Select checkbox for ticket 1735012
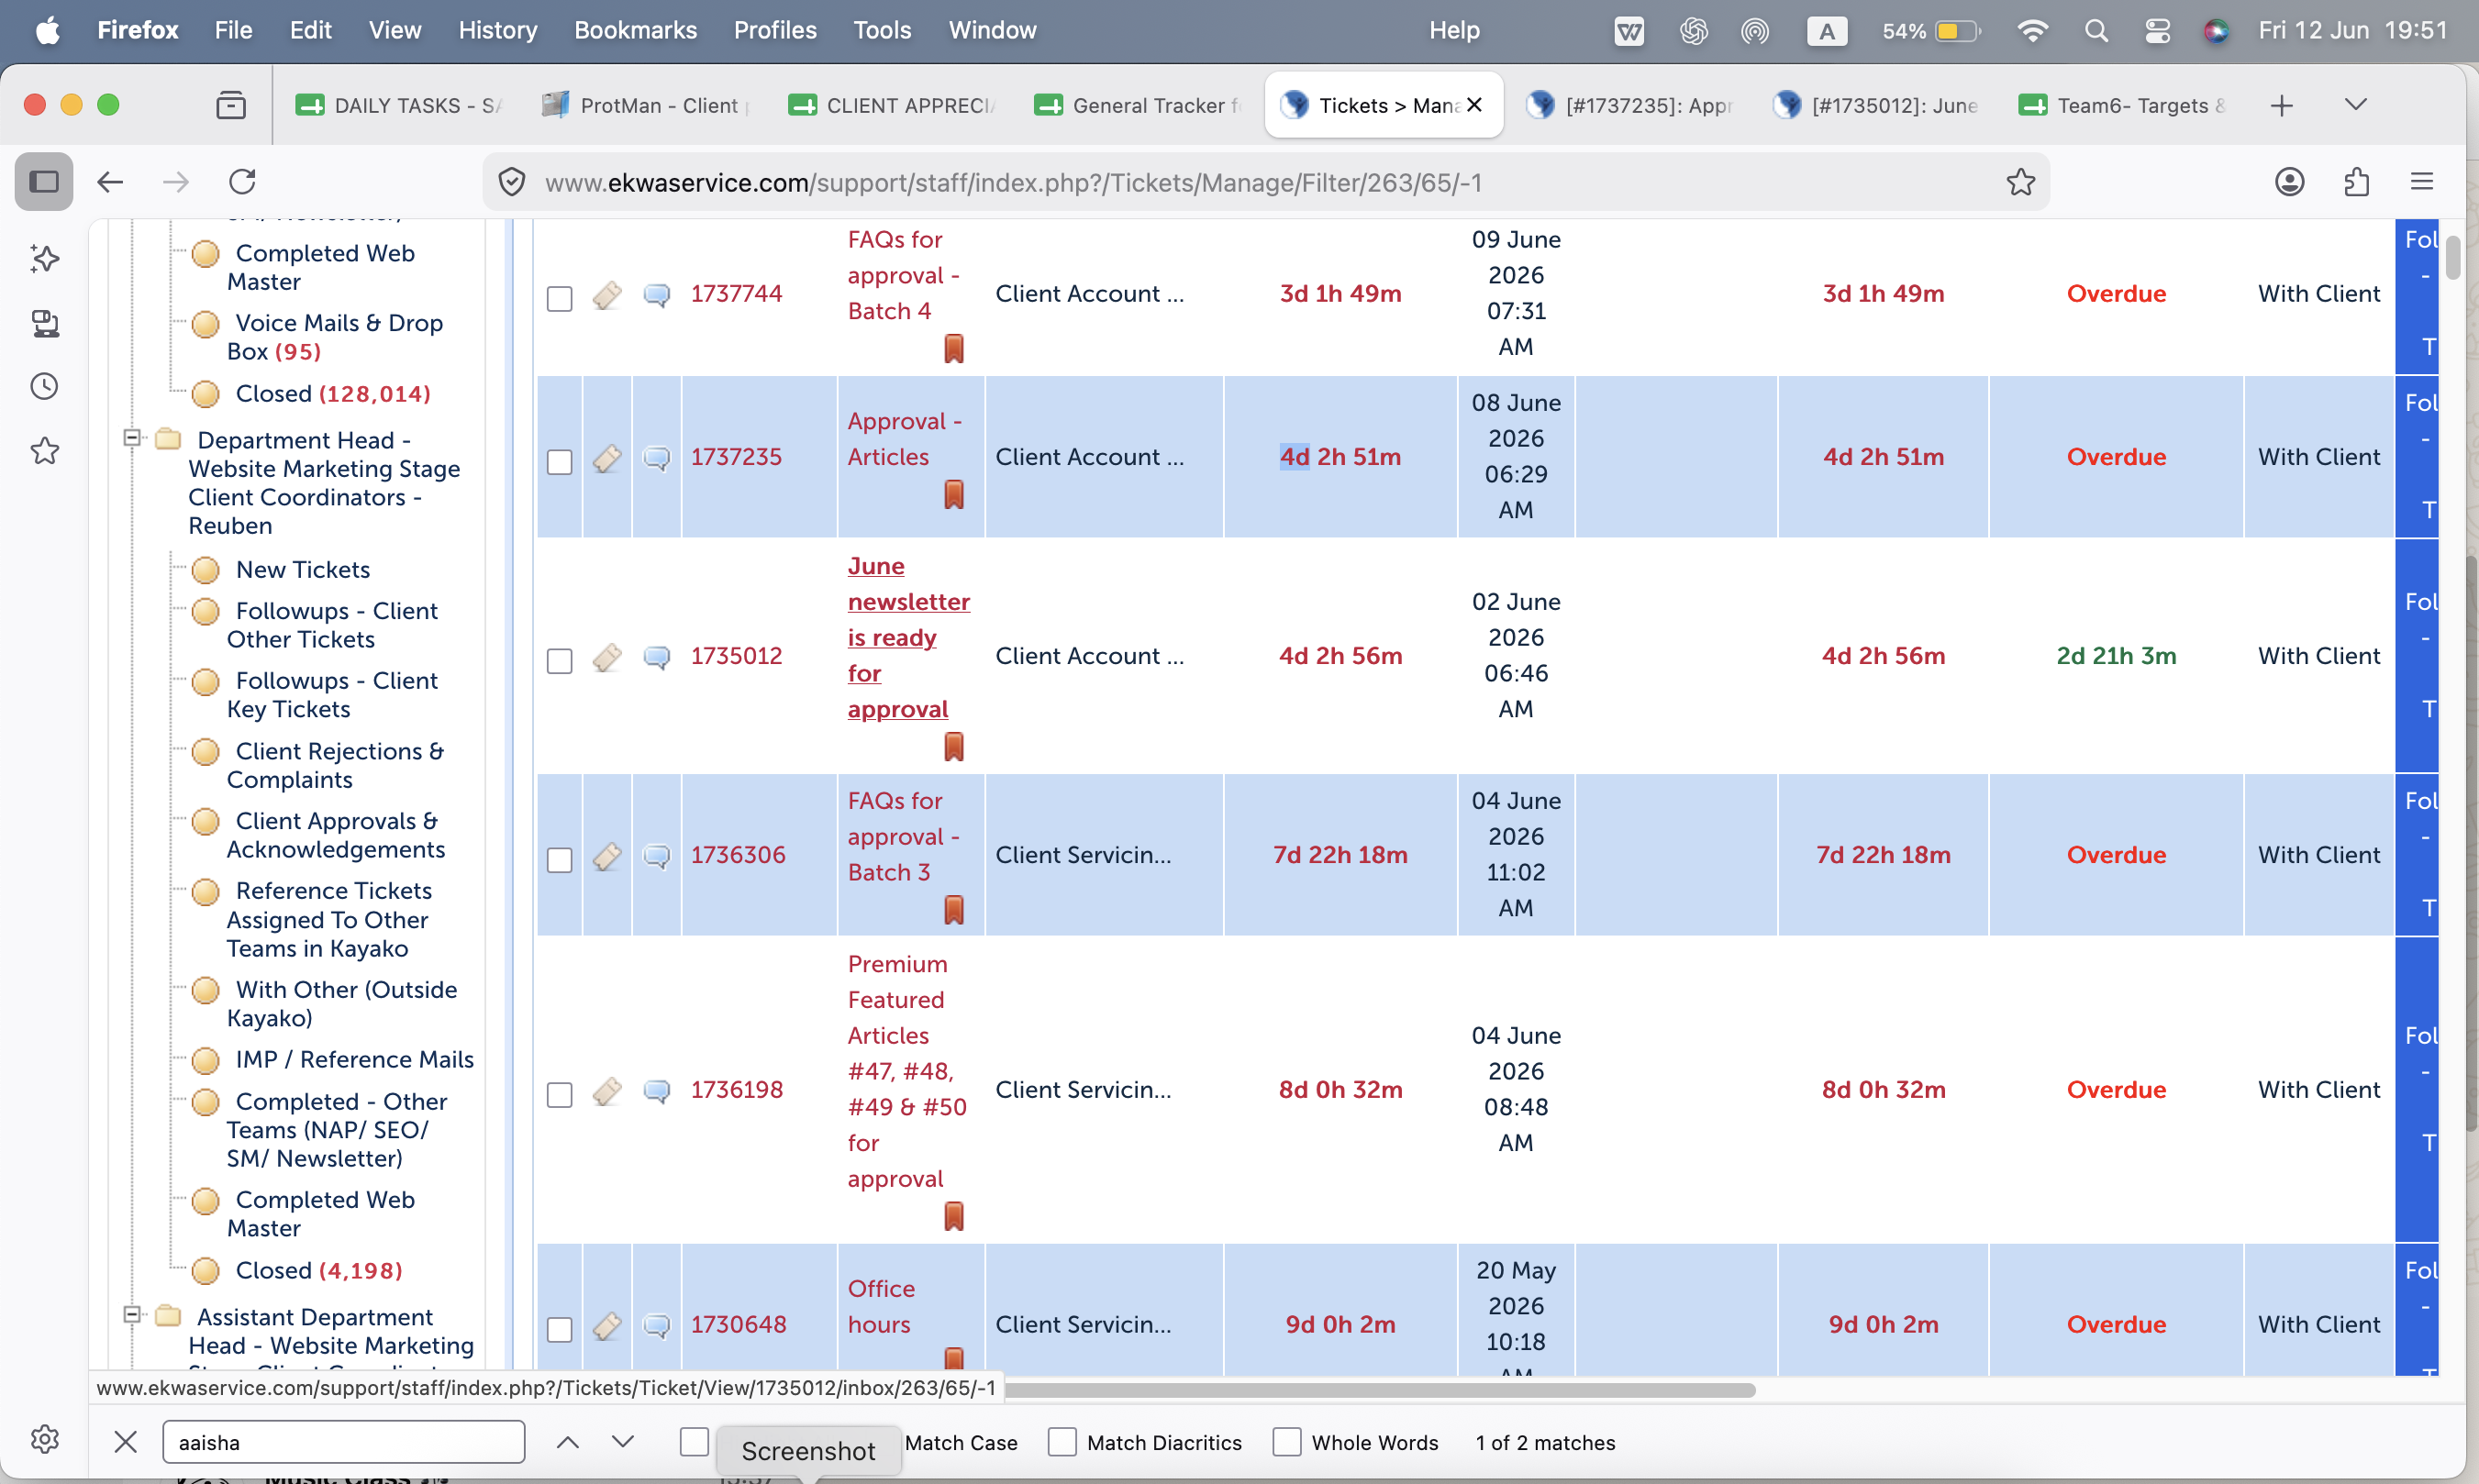Screen dimensions: 2479x1484 [x=560, y=661]
